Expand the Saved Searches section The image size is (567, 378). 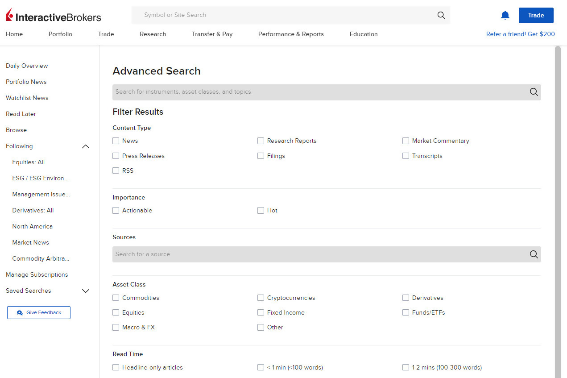85,291
